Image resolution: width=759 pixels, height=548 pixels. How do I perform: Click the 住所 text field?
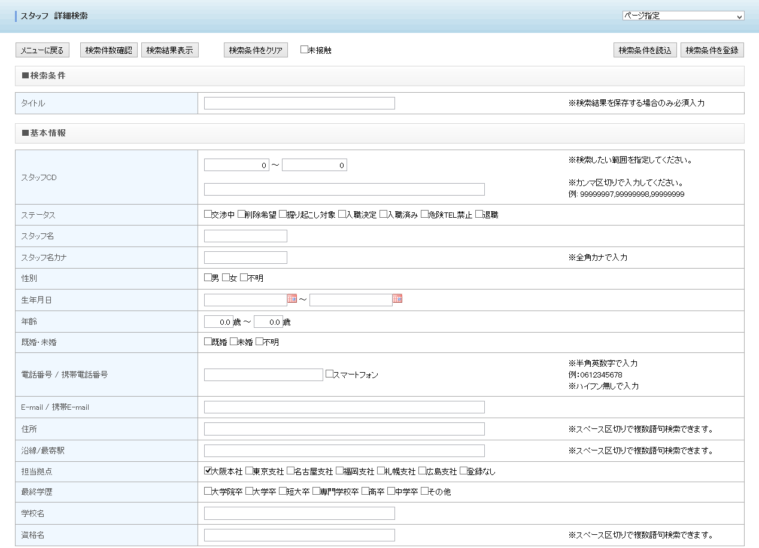[344, 429]
